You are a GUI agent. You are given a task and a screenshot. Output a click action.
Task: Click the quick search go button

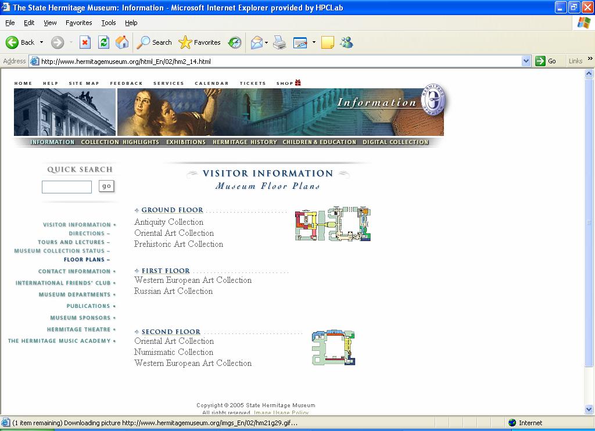106,186
